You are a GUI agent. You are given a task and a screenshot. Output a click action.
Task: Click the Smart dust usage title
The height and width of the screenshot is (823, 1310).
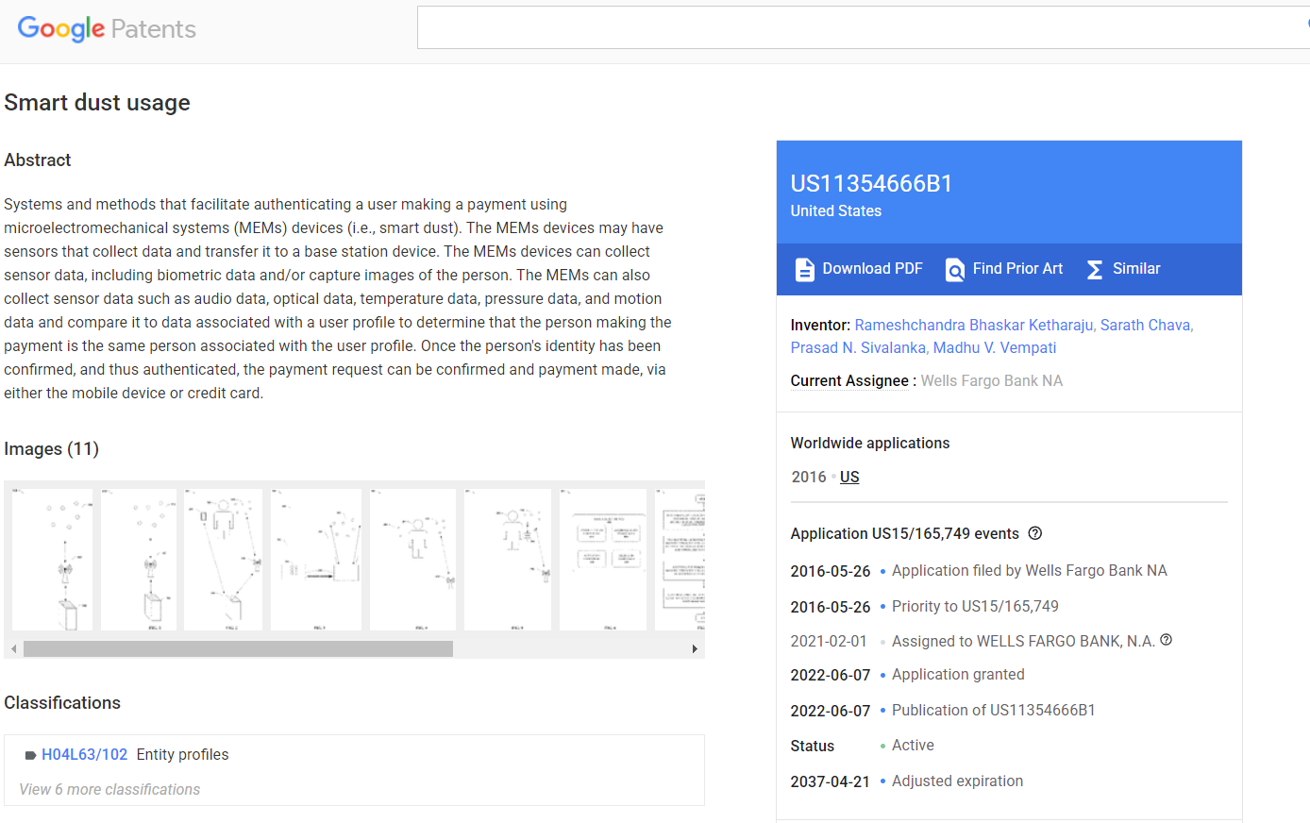point(97,102)
